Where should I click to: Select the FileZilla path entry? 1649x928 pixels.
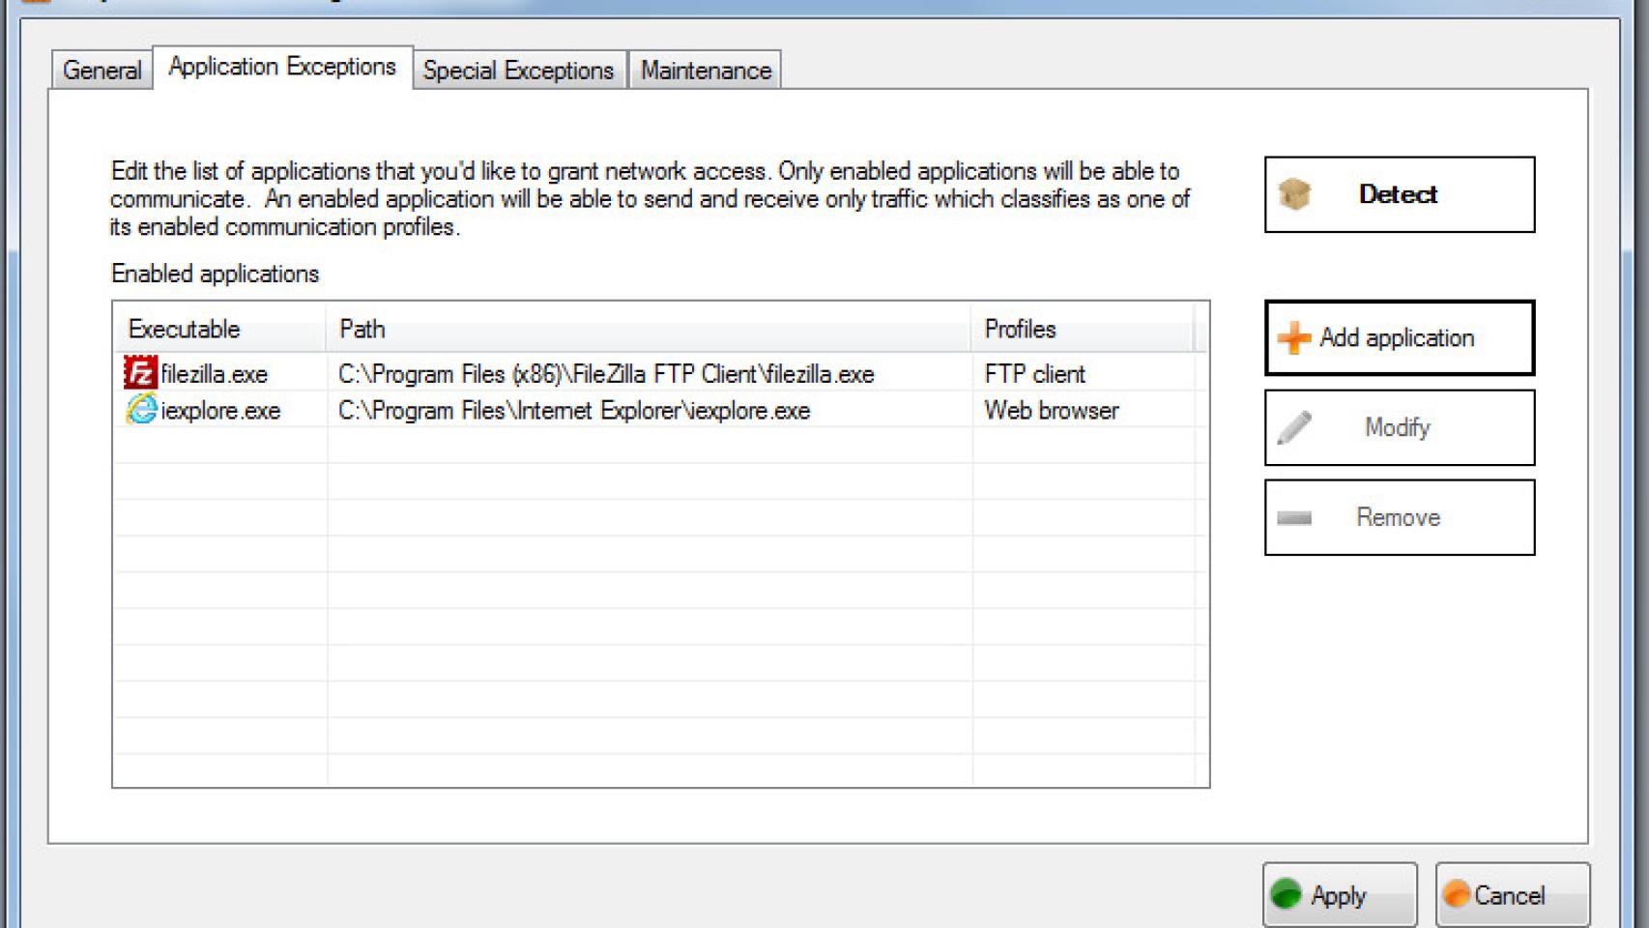606,374
